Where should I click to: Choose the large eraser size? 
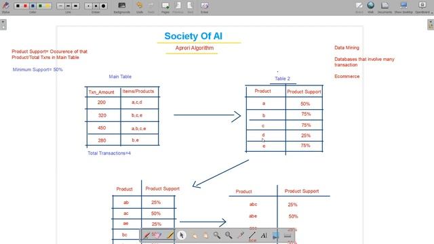pos(104,6)
